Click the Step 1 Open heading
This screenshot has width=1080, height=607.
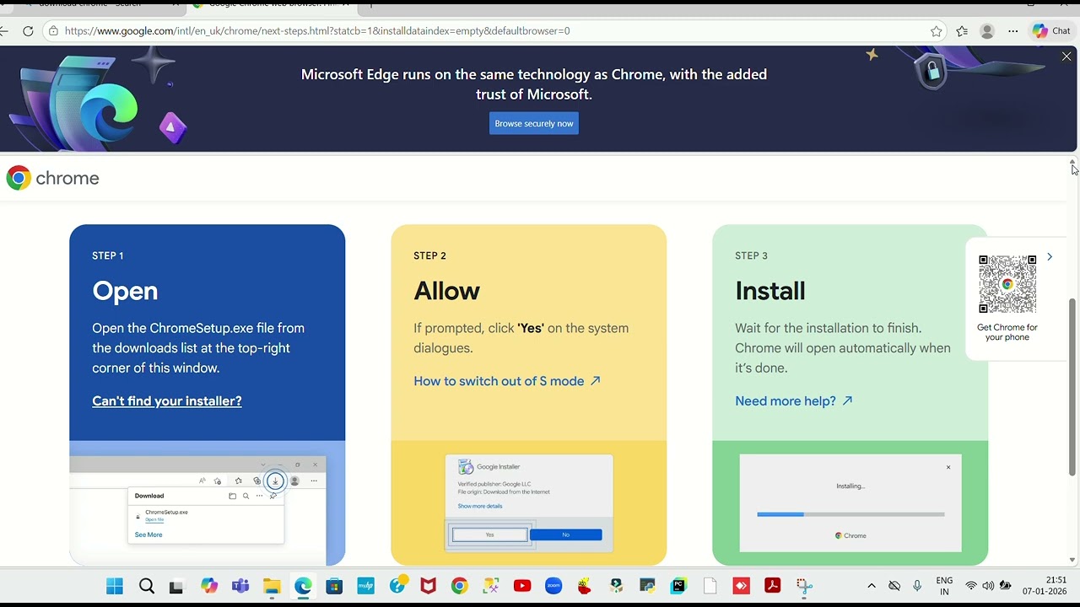coord(125,291)
